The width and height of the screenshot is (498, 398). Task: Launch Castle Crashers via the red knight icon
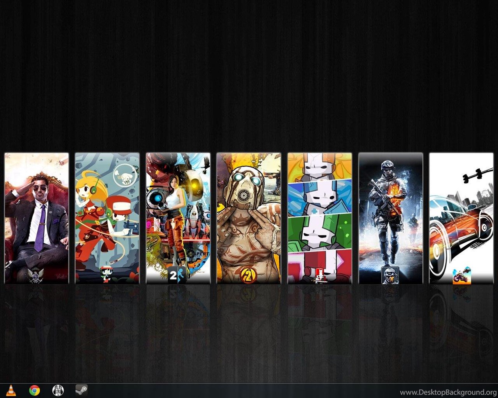tap(319, 275)
